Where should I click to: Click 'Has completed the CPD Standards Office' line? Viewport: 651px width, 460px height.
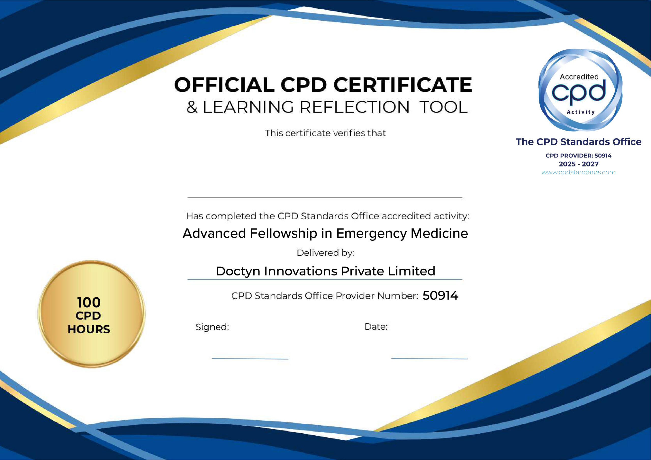328,216
